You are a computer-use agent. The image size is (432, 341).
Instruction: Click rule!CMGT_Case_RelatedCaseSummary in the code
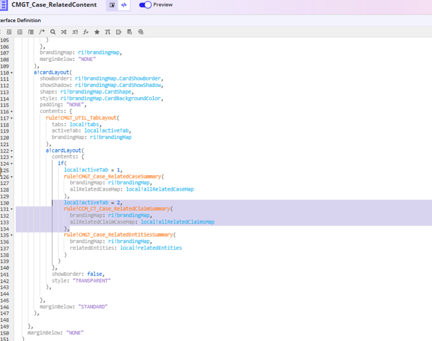point(113,176)
